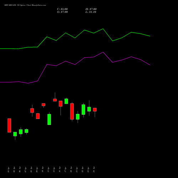Click the tall red candle above 01 Apr
Image resolution: width=178 pixels, height=178 pixels.
tap(9, 125)
